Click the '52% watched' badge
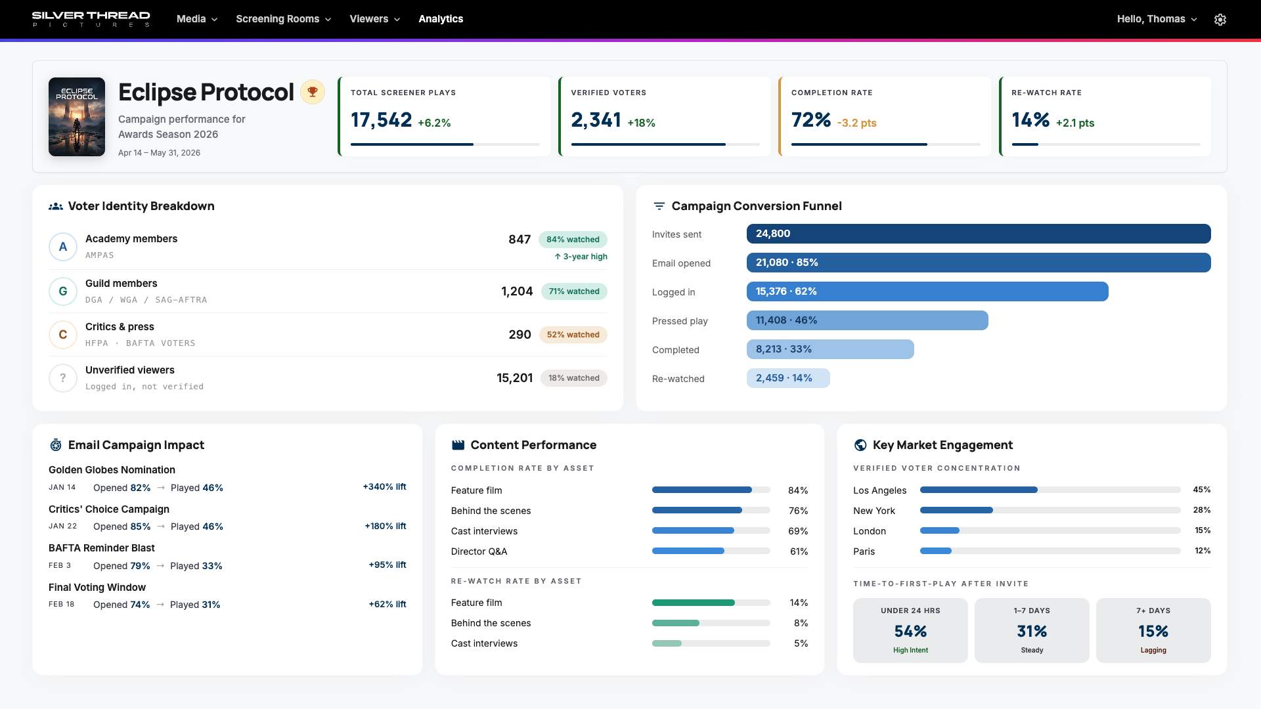 tap(573, 335)
